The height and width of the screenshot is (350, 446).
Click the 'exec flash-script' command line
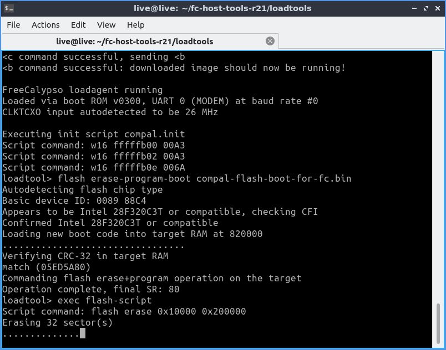[x=77, y=300]
